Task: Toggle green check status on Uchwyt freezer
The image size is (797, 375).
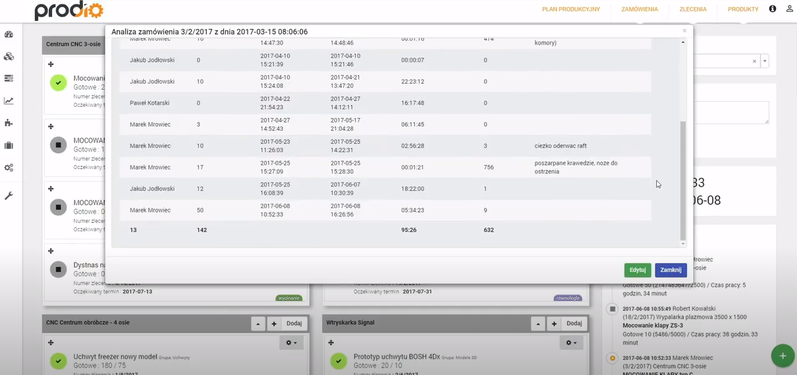Action: [x=58, y=361]
